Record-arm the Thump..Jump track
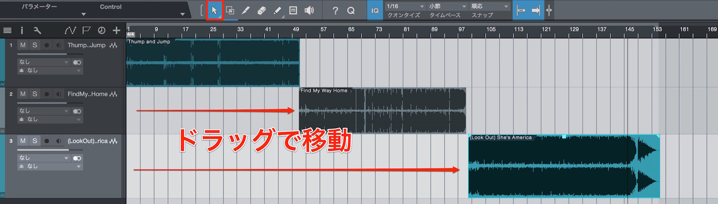 coord(47,45)
